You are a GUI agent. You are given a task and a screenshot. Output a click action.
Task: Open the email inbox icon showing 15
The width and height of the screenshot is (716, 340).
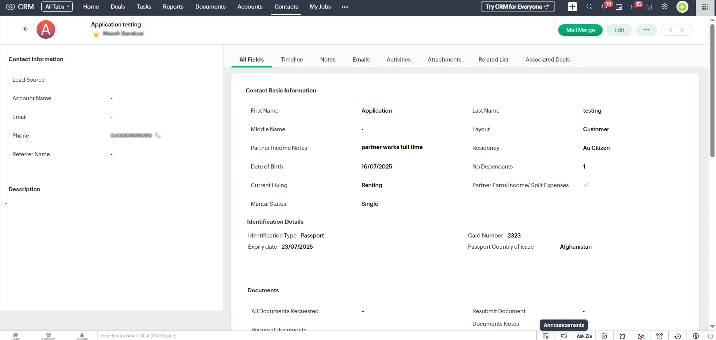click(634, 7)
